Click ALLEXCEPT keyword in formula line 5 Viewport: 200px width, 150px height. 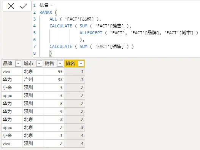click(x=91, y=33)
